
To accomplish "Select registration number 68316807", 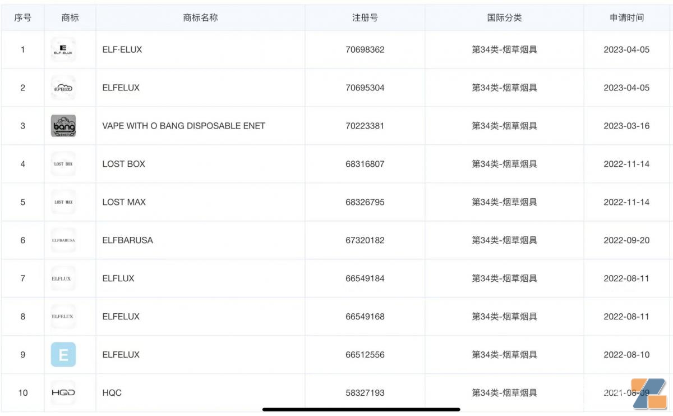I will point(365,164).
